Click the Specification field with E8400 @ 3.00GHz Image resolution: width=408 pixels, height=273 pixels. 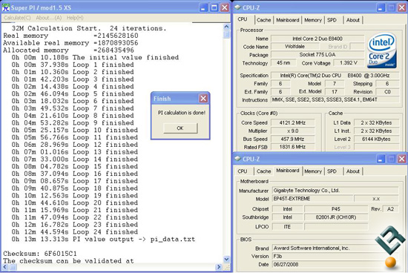(x=335, y=76)
